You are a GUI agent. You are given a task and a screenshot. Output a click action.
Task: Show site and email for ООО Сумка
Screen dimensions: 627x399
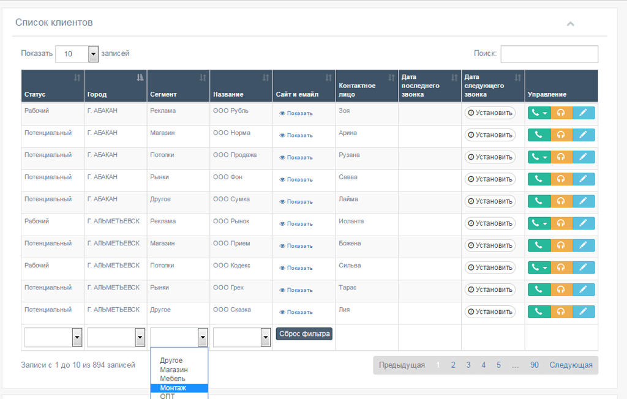click(296, 202)
